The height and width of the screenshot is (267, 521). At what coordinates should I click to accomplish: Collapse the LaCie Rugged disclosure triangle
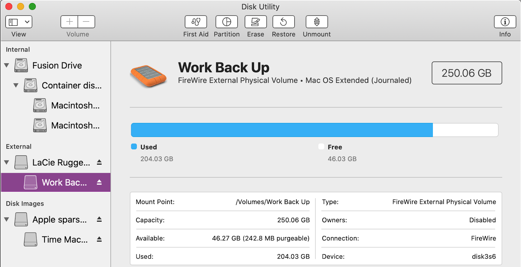[7, 162]
